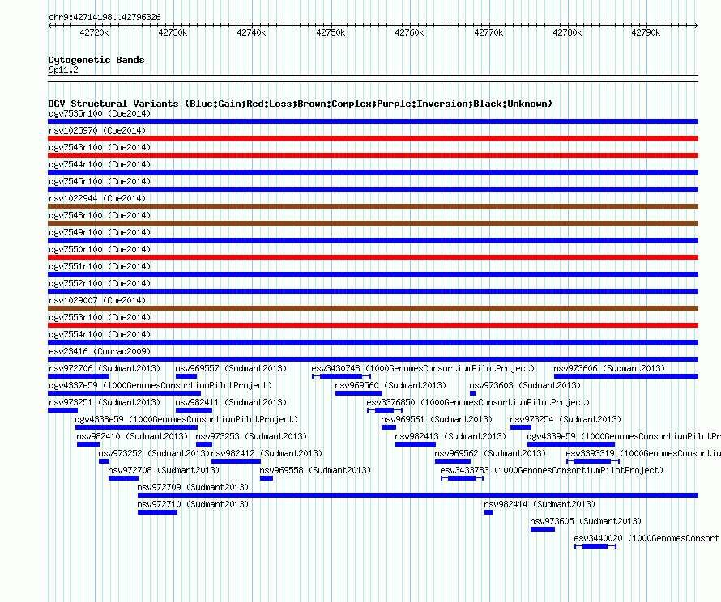Click the DGV Structural Variants track title
This screenshot has width=721, height=602.
pyautogui.click(x=301, y=104)
